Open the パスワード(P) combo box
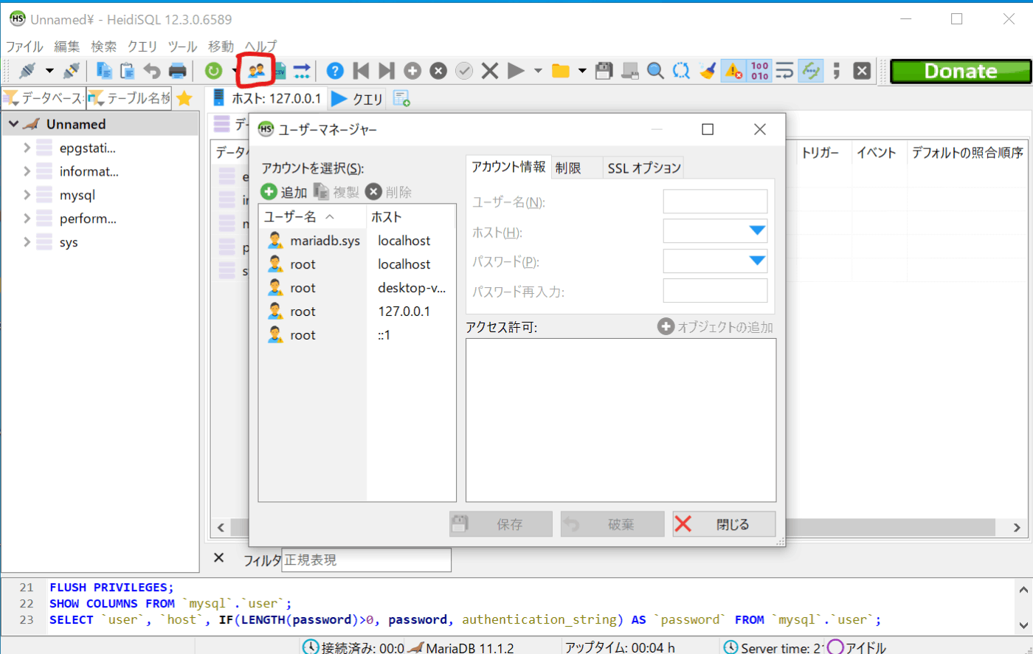This screenshot has height=654, width=1033. click(715, 261)
